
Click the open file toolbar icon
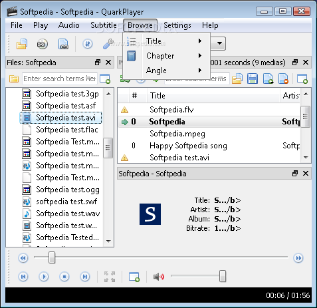tap(22, 44)
